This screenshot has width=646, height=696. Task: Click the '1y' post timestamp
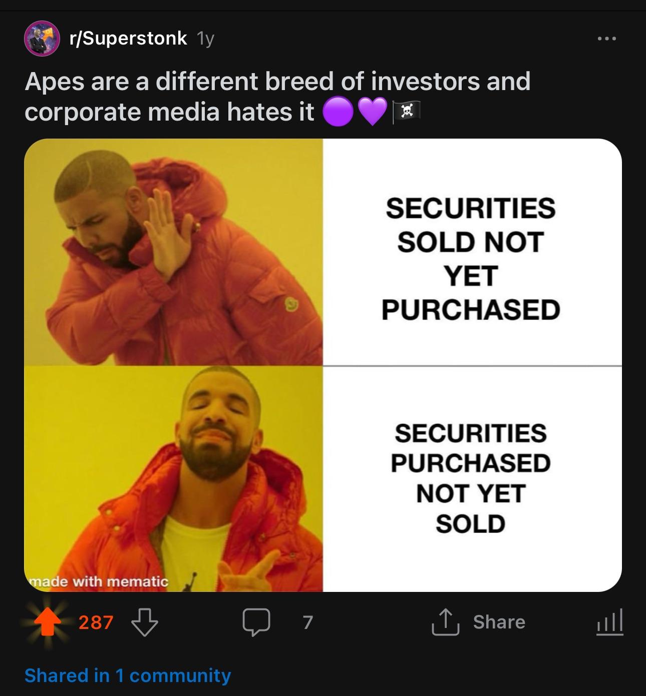click(x=205, y=39)
